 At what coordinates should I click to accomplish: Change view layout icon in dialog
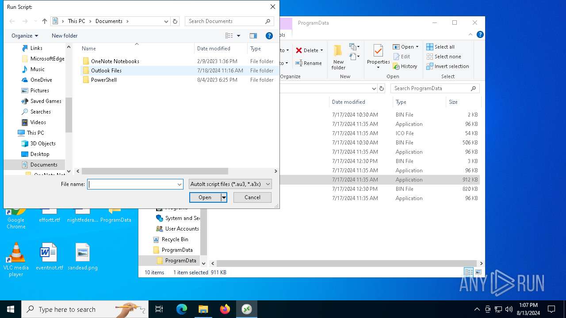pos(229,36)
